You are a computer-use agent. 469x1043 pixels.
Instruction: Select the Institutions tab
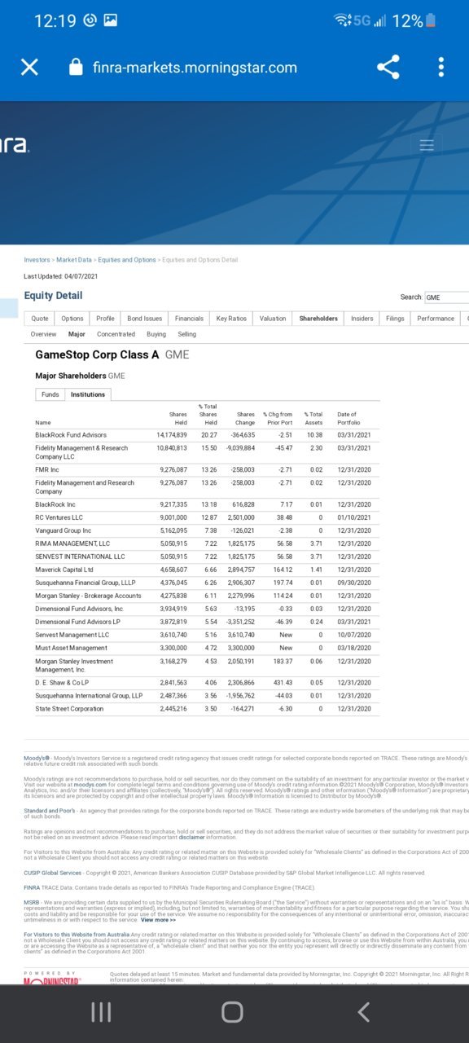click(88, 394)
